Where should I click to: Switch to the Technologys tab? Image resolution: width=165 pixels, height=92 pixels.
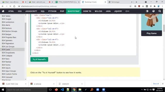pyautogui.click(x=120, y=2)
